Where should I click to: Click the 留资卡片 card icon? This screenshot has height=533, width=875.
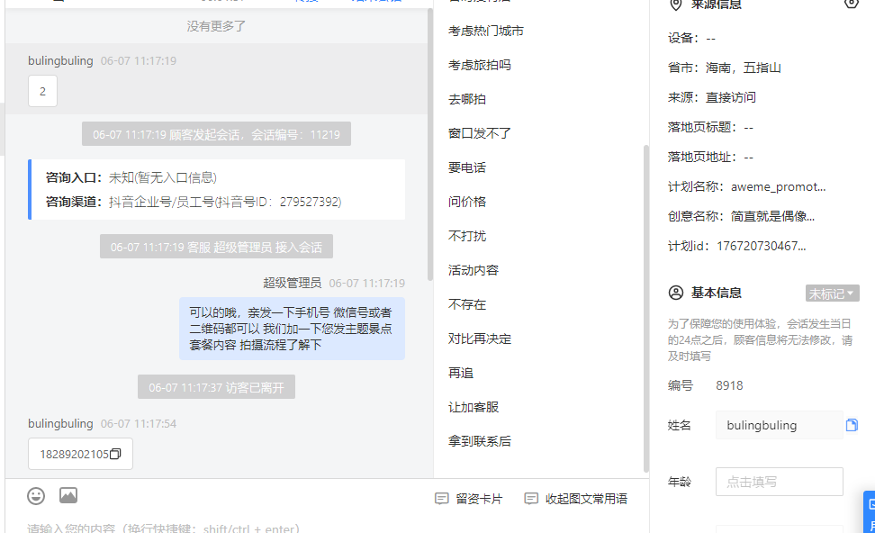click(x=441, y=499)
